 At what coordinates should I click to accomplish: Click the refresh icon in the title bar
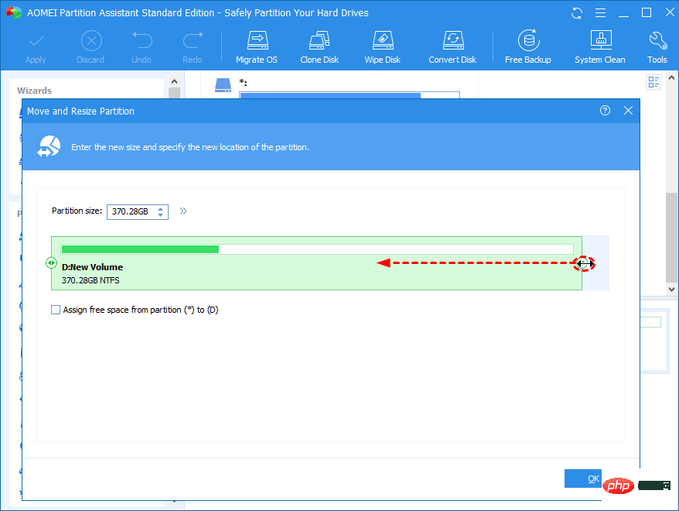click(577, 13)
